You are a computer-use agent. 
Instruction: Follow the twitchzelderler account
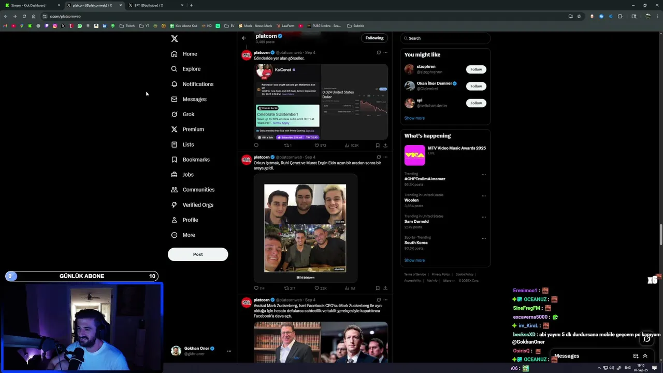pyautogui.click(x=476, y=103)
